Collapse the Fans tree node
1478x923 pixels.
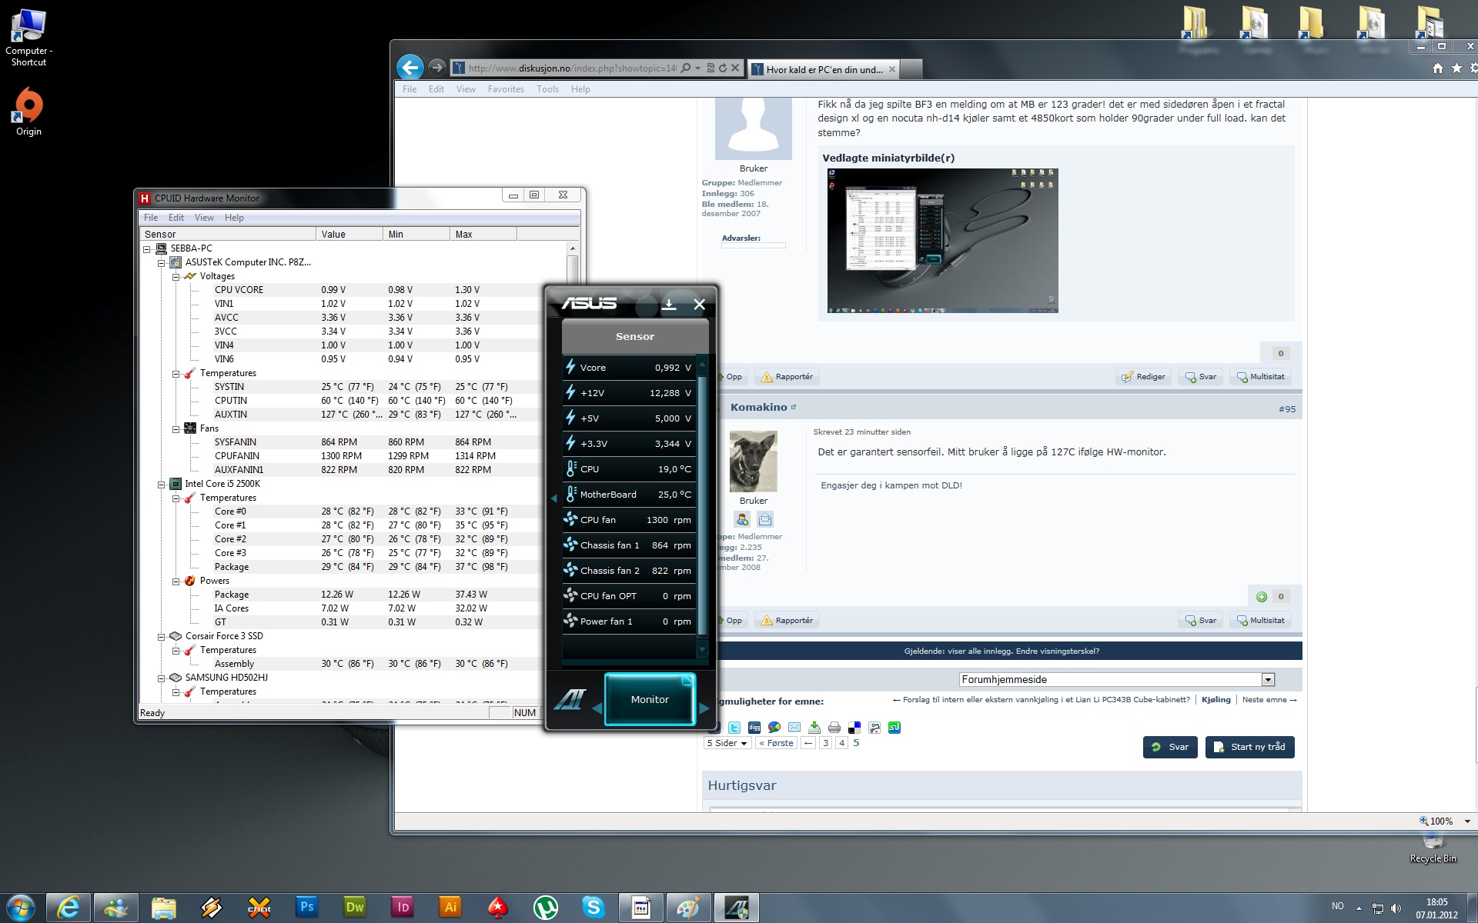[176, 428]
